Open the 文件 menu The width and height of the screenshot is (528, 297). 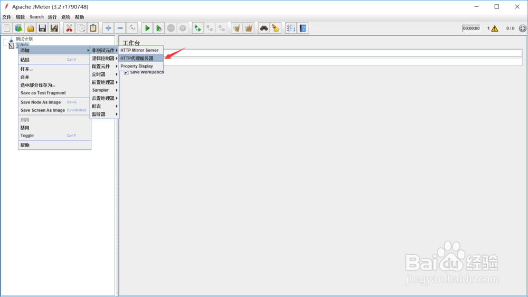tap(7, 17)
